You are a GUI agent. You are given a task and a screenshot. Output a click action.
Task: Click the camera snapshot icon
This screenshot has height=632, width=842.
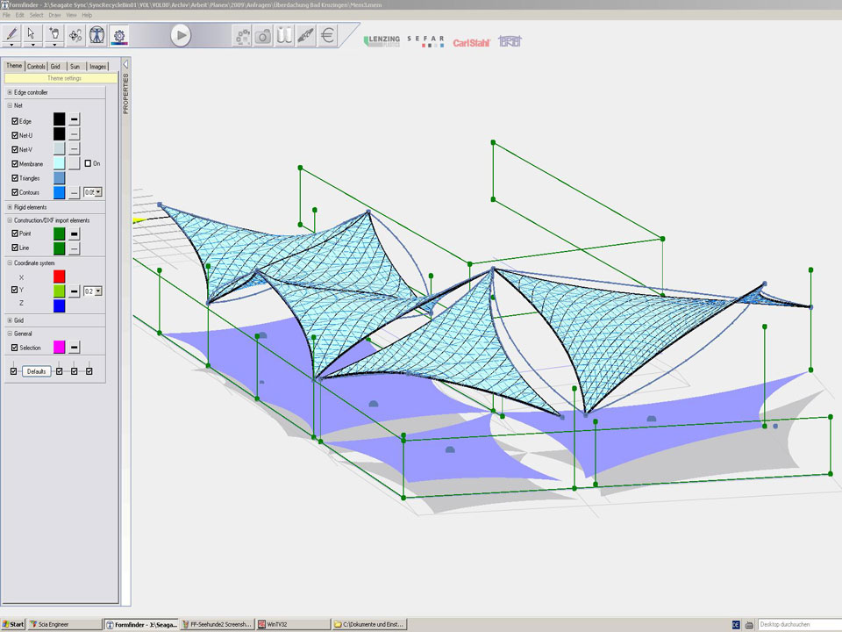point(263,36)
